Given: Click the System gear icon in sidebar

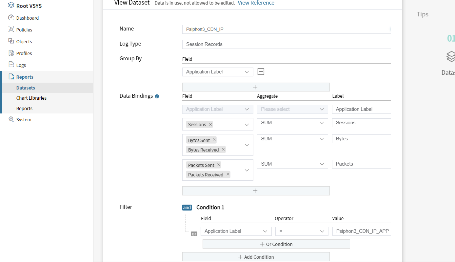Looking at the screenshot, I should pyautogui.click(x=11, y=119).
